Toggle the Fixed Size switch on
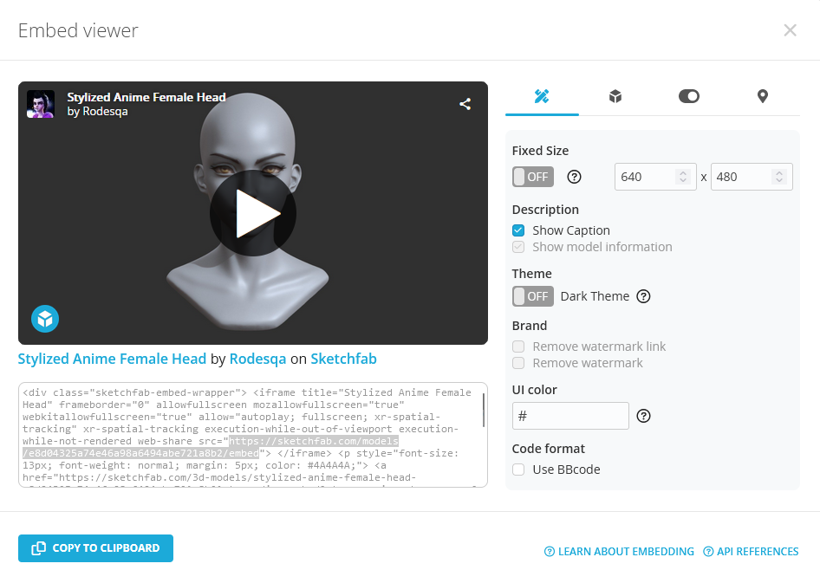Viewport: 820px width, 583px height. tap(533, 177)
